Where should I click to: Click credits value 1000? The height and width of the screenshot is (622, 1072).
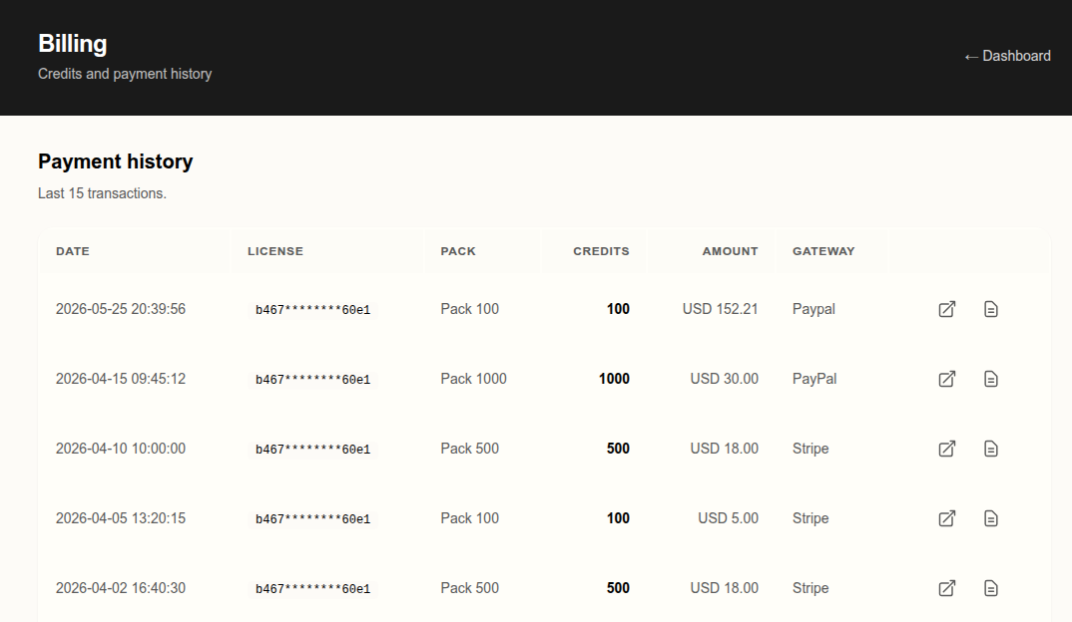click(614, 379)
